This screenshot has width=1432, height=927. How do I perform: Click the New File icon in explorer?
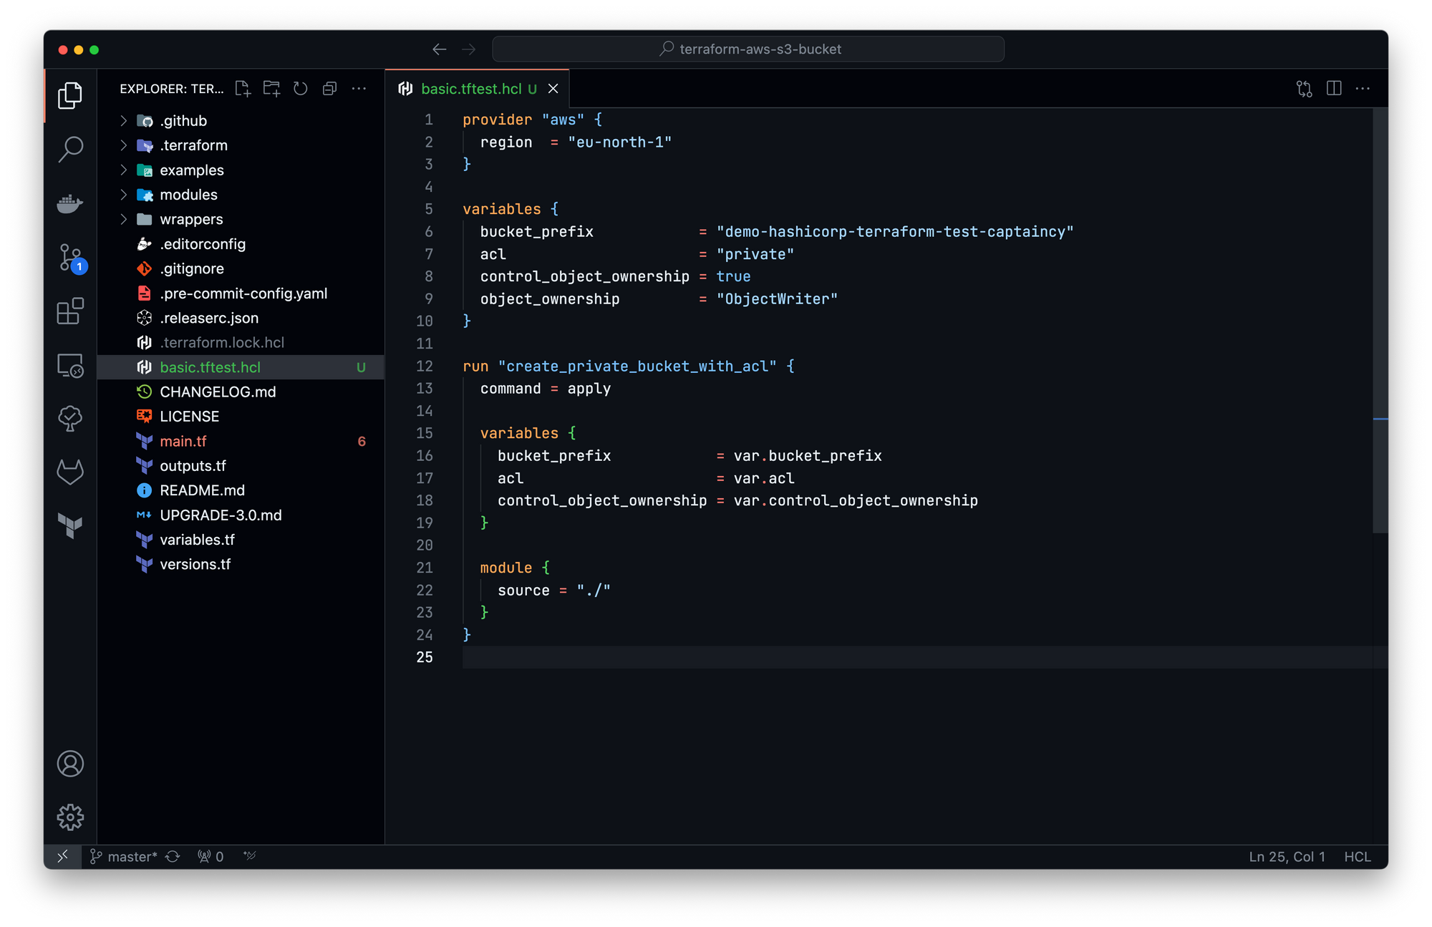(x=243, y=89)
